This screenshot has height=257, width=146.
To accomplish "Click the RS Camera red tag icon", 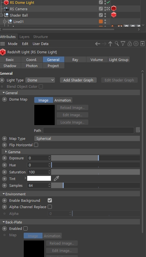I will [114, 8].
